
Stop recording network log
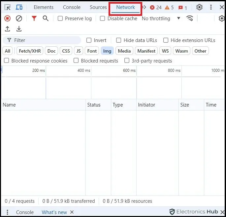point(7,19)
